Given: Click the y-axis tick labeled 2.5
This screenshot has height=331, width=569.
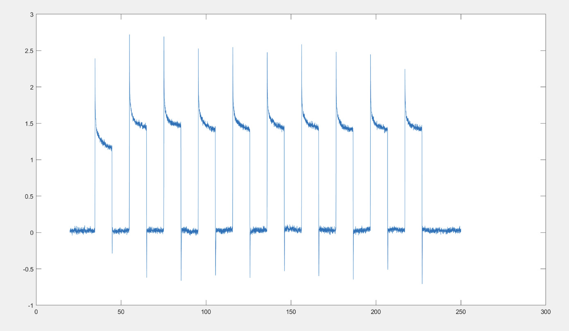Looking at the screenshot, I should pyautogui.click(x=28, y=50).
